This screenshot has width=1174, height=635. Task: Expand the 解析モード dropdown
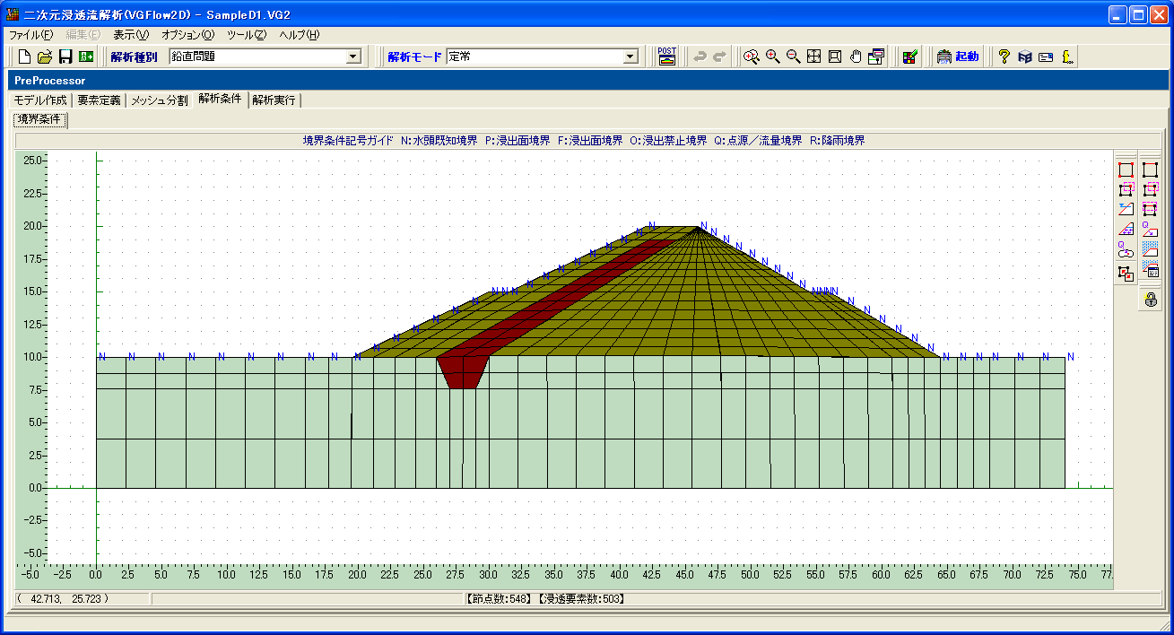(x=630, y=57)
